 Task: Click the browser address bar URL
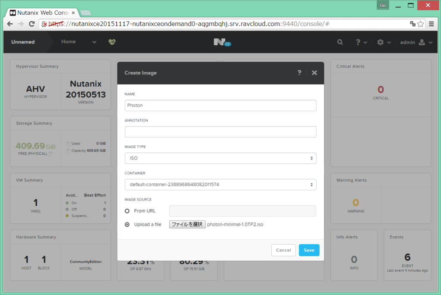(189, 24)
